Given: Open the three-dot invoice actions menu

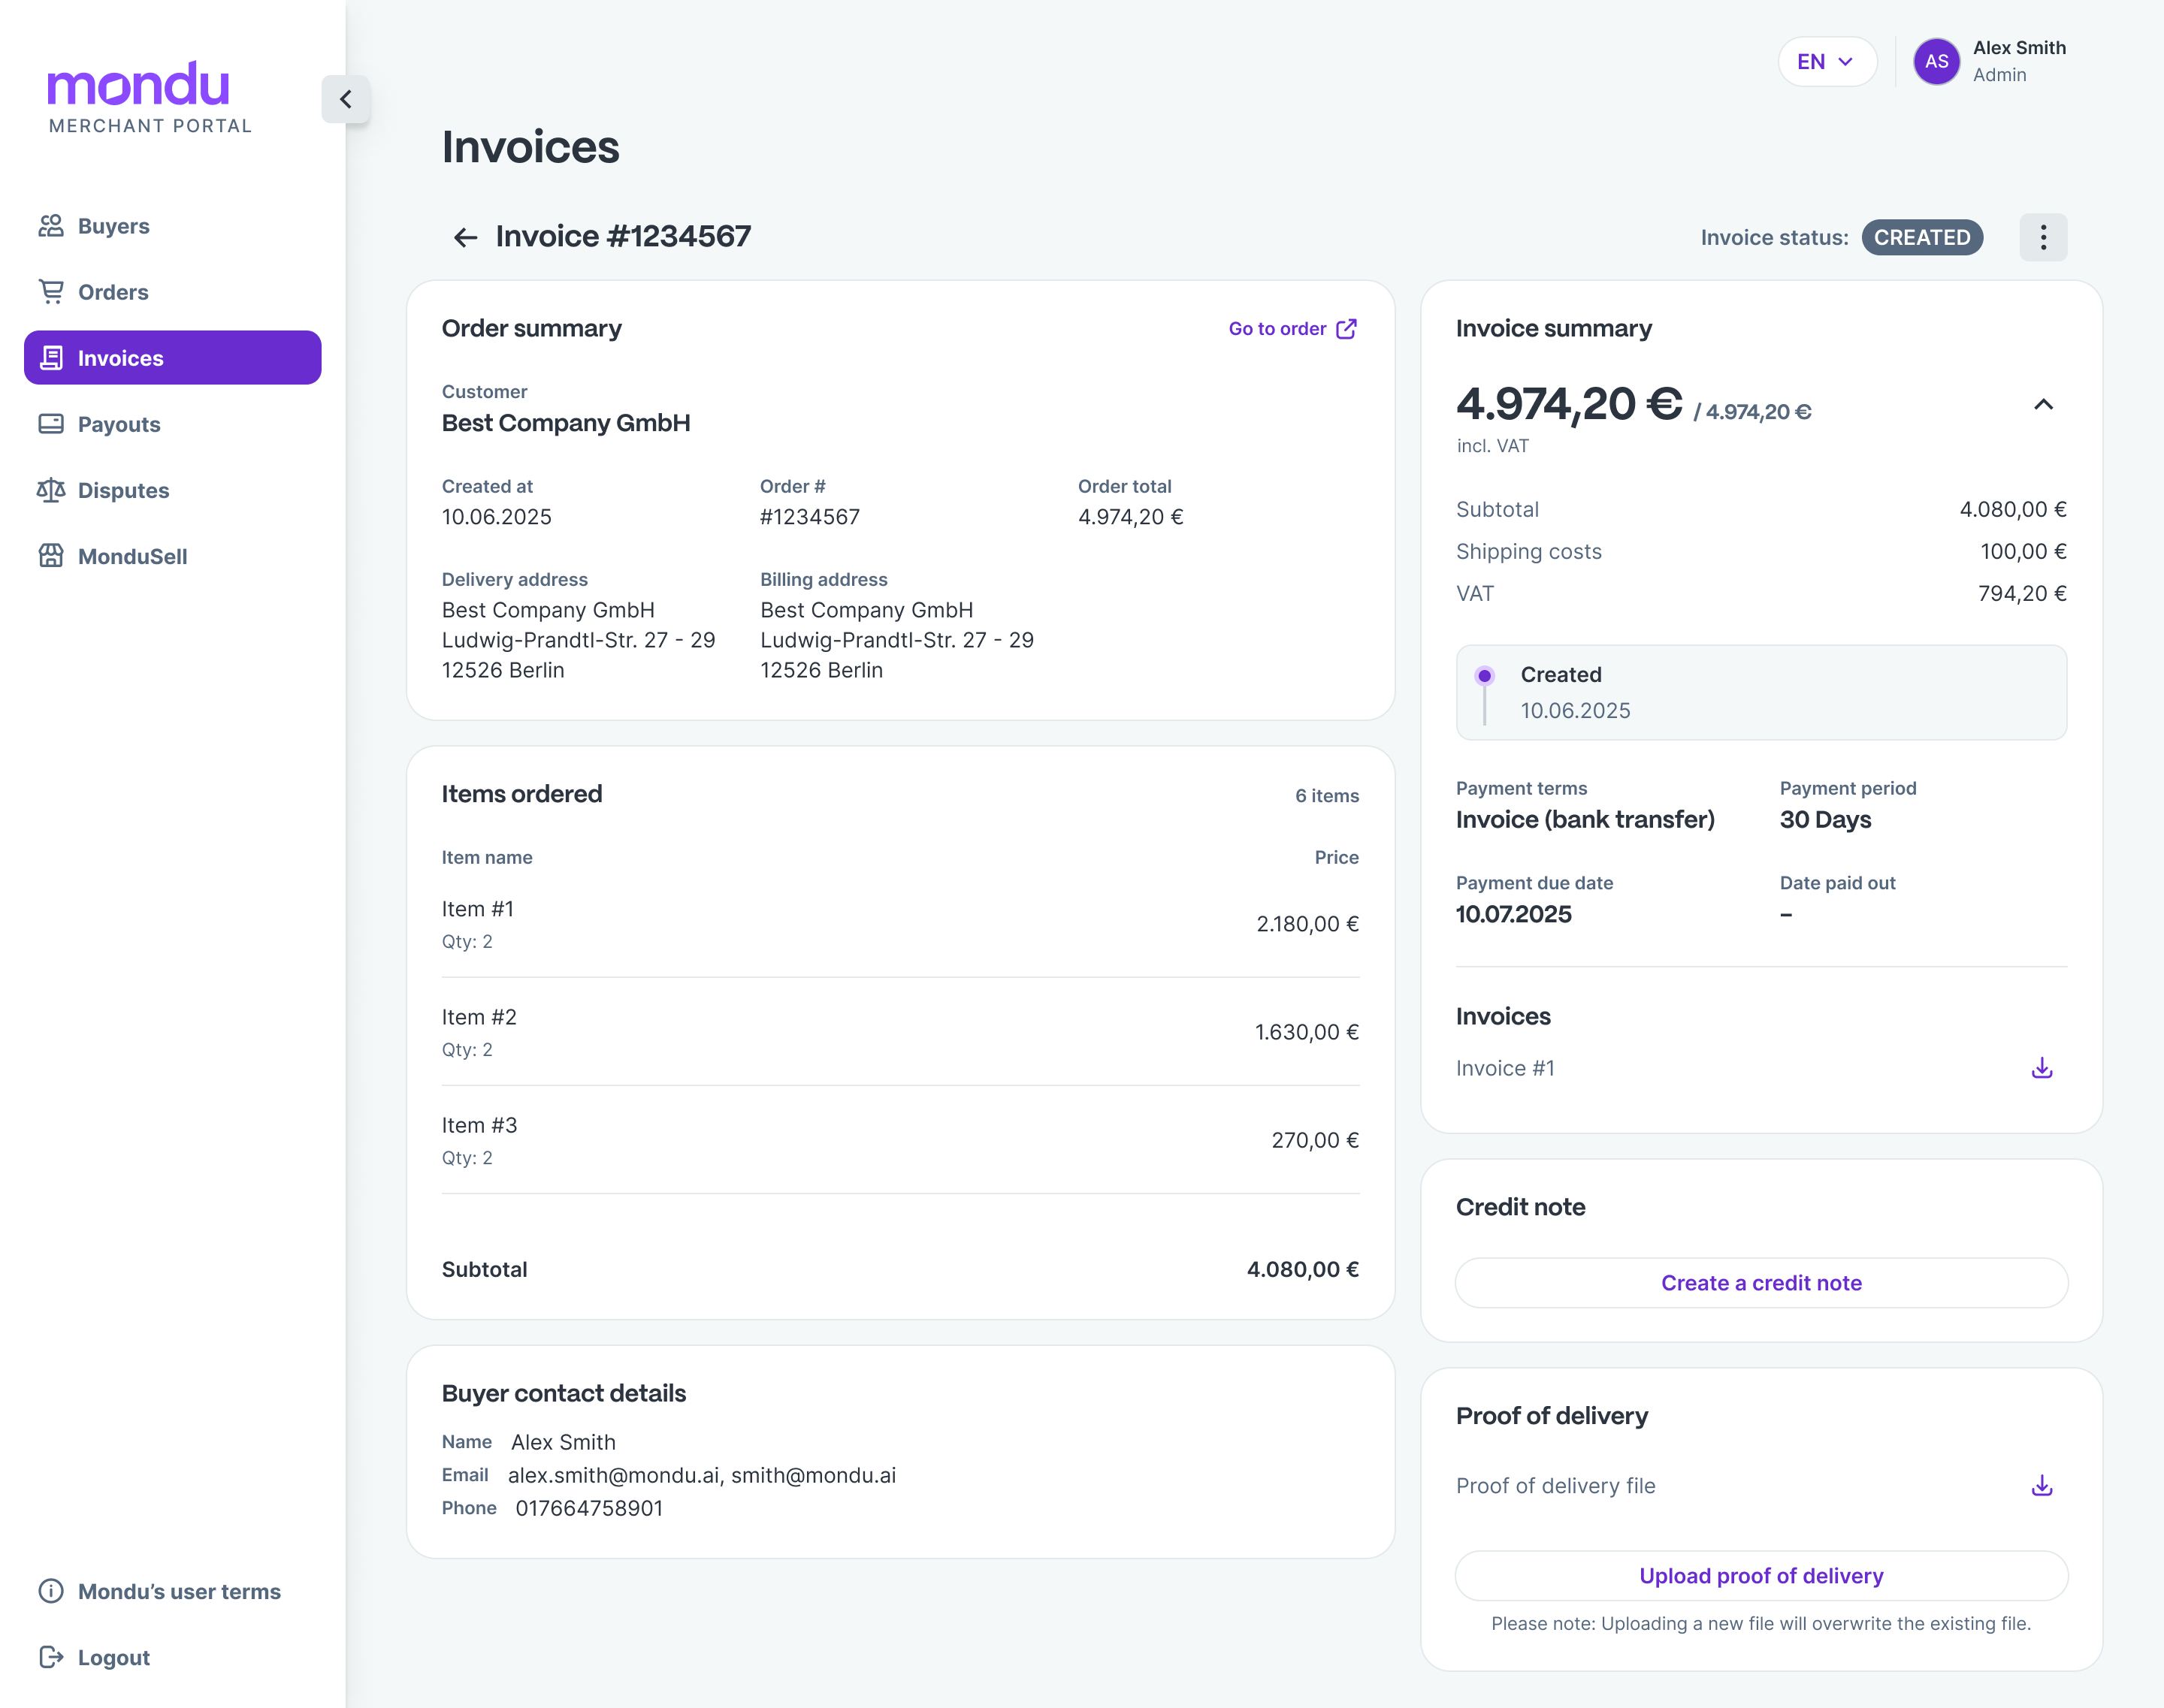Looking at the screenshot, I should (x=2043, y=238).
